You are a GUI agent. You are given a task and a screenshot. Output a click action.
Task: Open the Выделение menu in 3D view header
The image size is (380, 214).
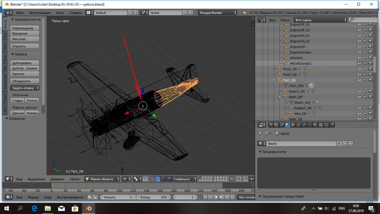point(36,179)
